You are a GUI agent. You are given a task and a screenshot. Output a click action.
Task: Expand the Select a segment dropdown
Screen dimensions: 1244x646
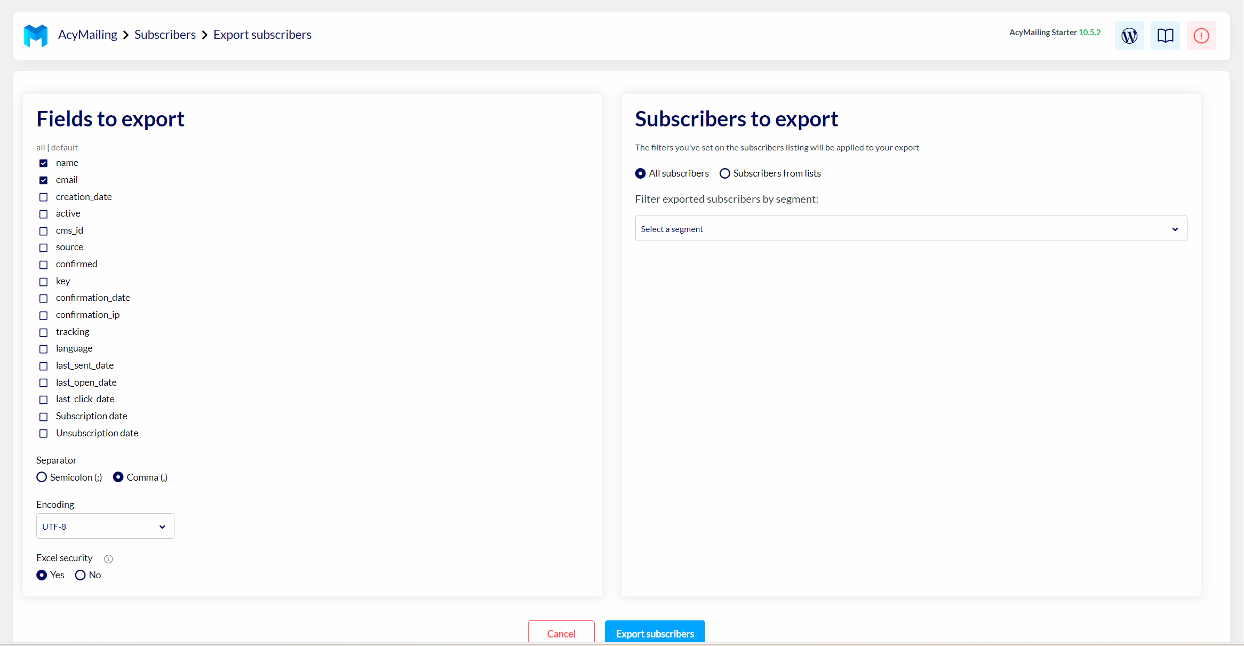pyautogui.click(x=911, y=229)
